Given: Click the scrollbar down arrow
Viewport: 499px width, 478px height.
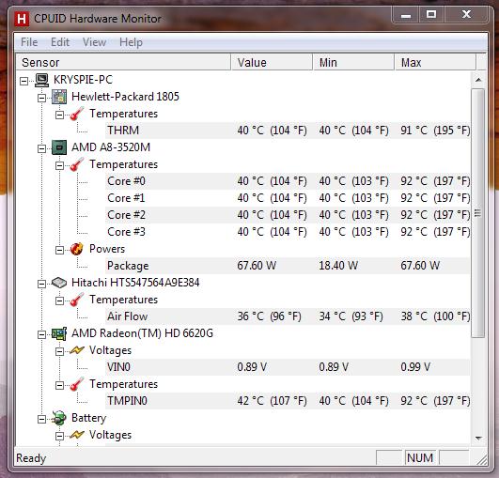Looking at the screenshot, I should [x=478, y=439].
